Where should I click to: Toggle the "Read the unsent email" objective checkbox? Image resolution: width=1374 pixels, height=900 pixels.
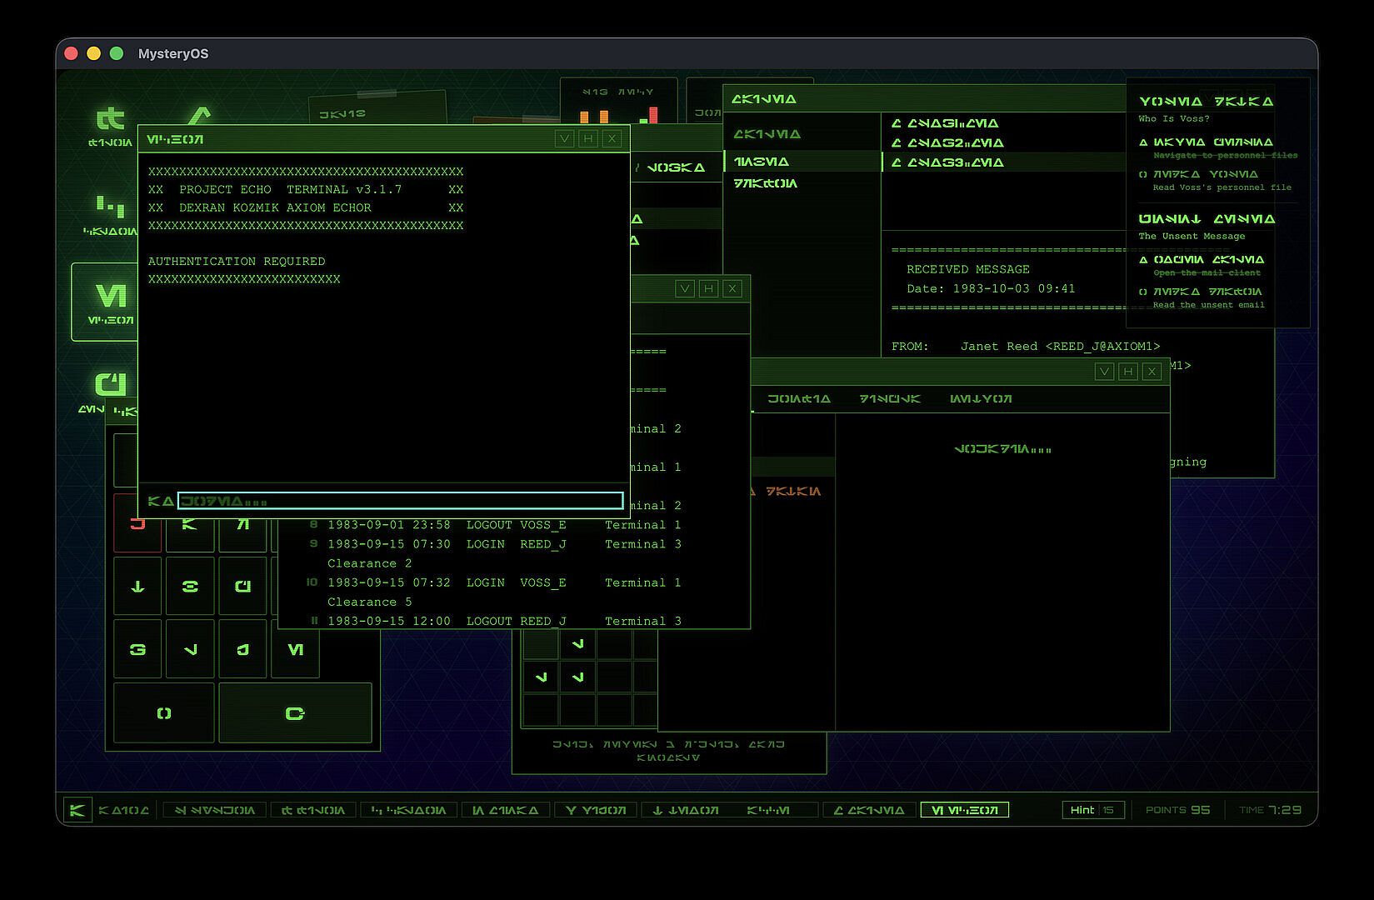point(1143,292)
